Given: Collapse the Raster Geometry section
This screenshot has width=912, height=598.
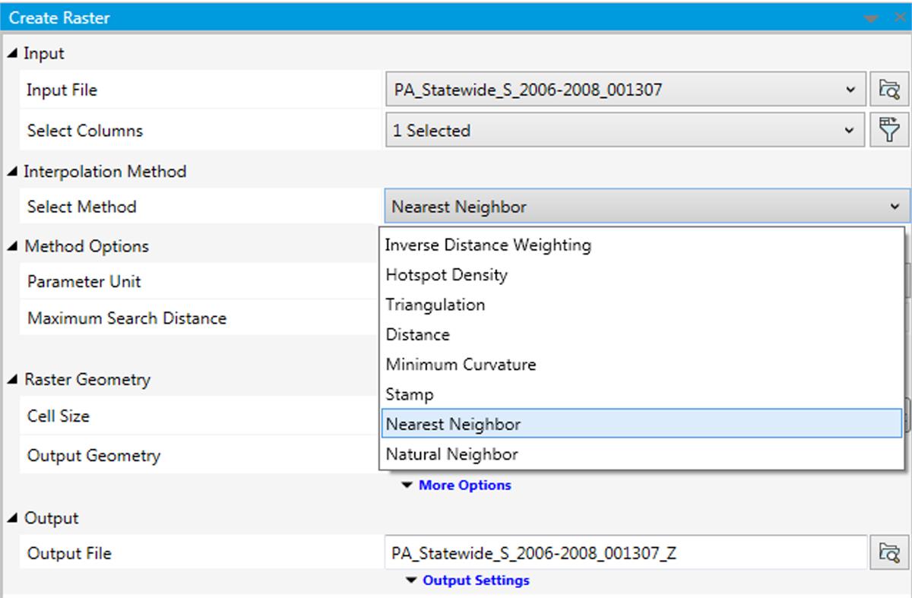Looking at the screenshot, I should point(13,379).
